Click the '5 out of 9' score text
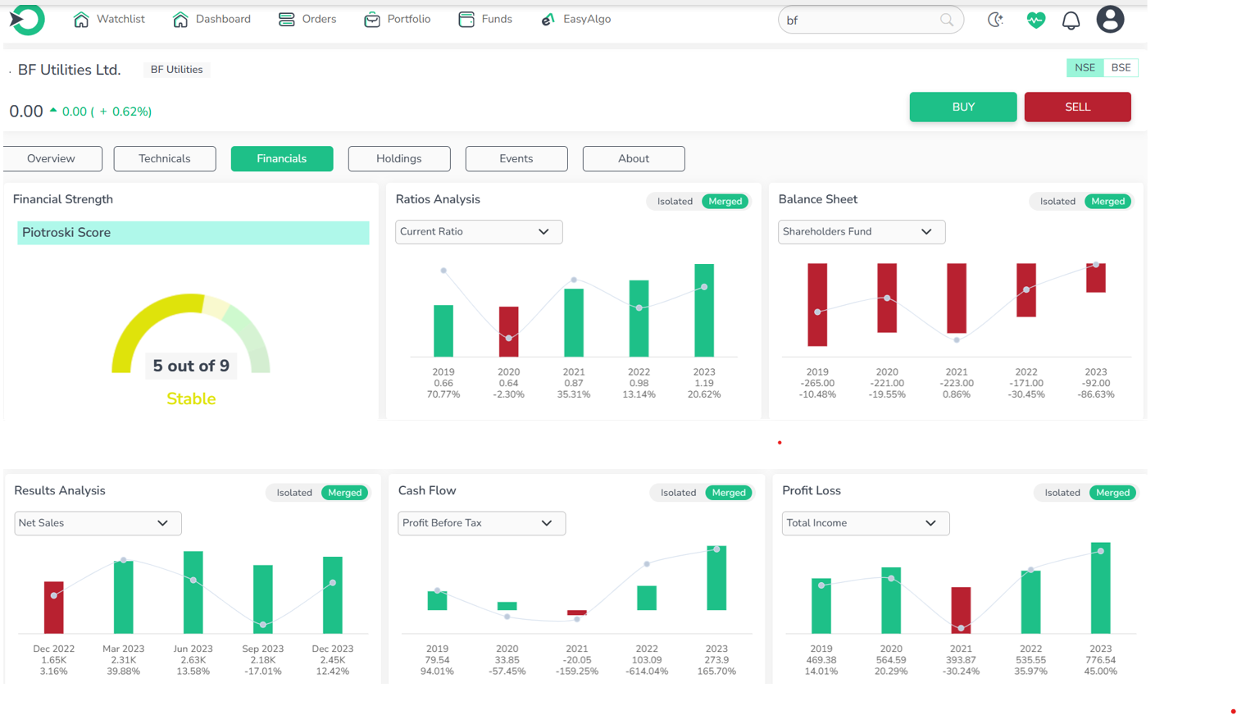The height and width of the screenshot is (715, 1237). point(191,366)
